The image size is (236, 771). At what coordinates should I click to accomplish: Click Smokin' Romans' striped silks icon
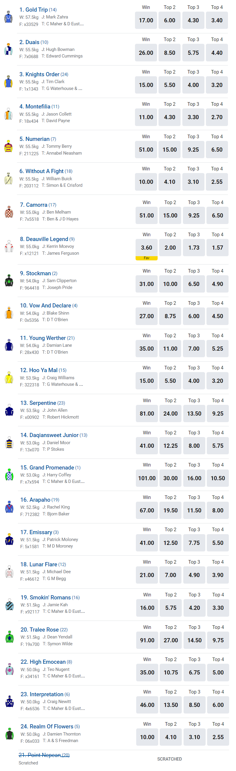[x=10, y=605]
